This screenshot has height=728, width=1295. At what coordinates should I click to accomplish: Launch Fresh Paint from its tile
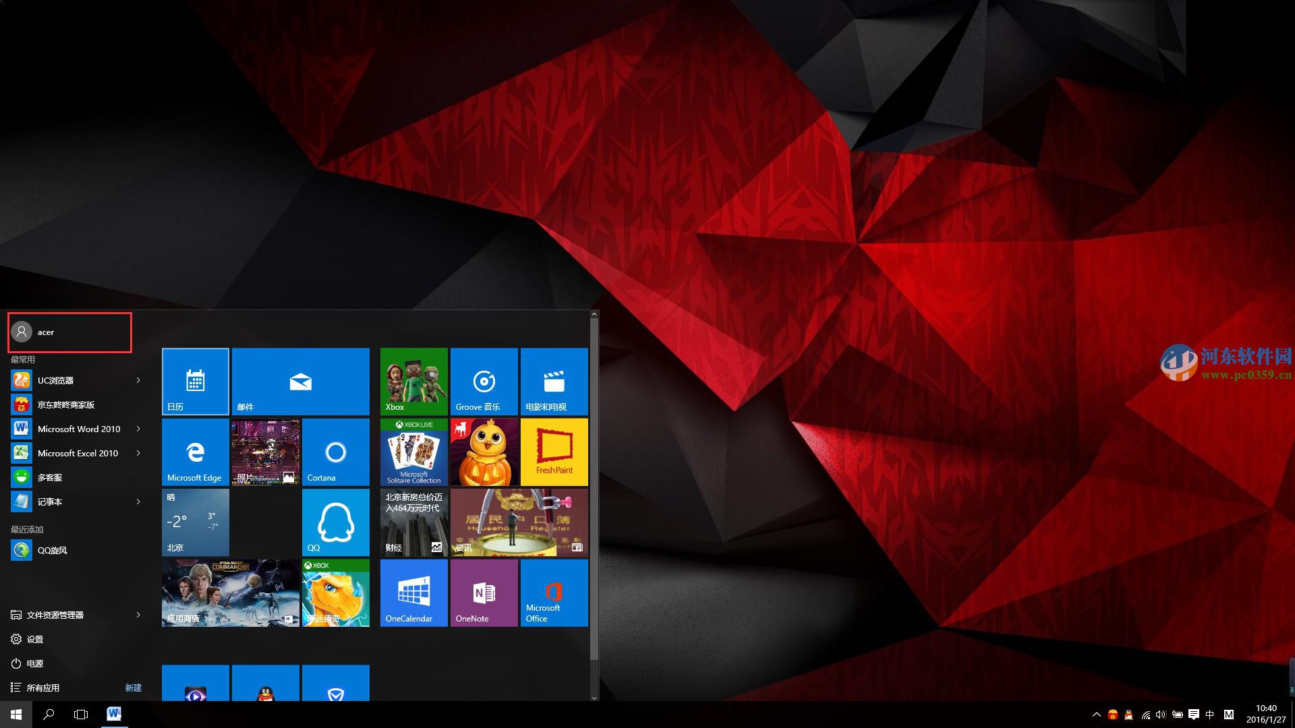point(554,452)
